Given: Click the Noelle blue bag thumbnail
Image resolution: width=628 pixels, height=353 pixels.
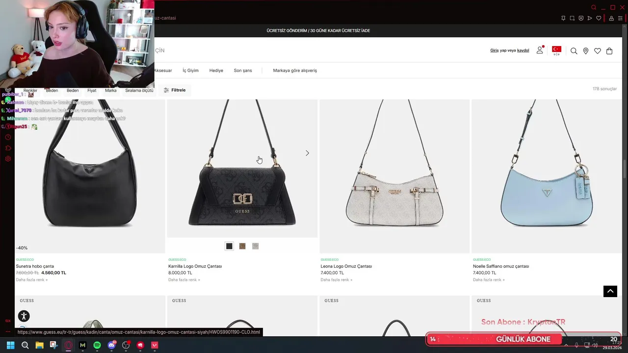Looking at the screenshot, I should (547, 176).
